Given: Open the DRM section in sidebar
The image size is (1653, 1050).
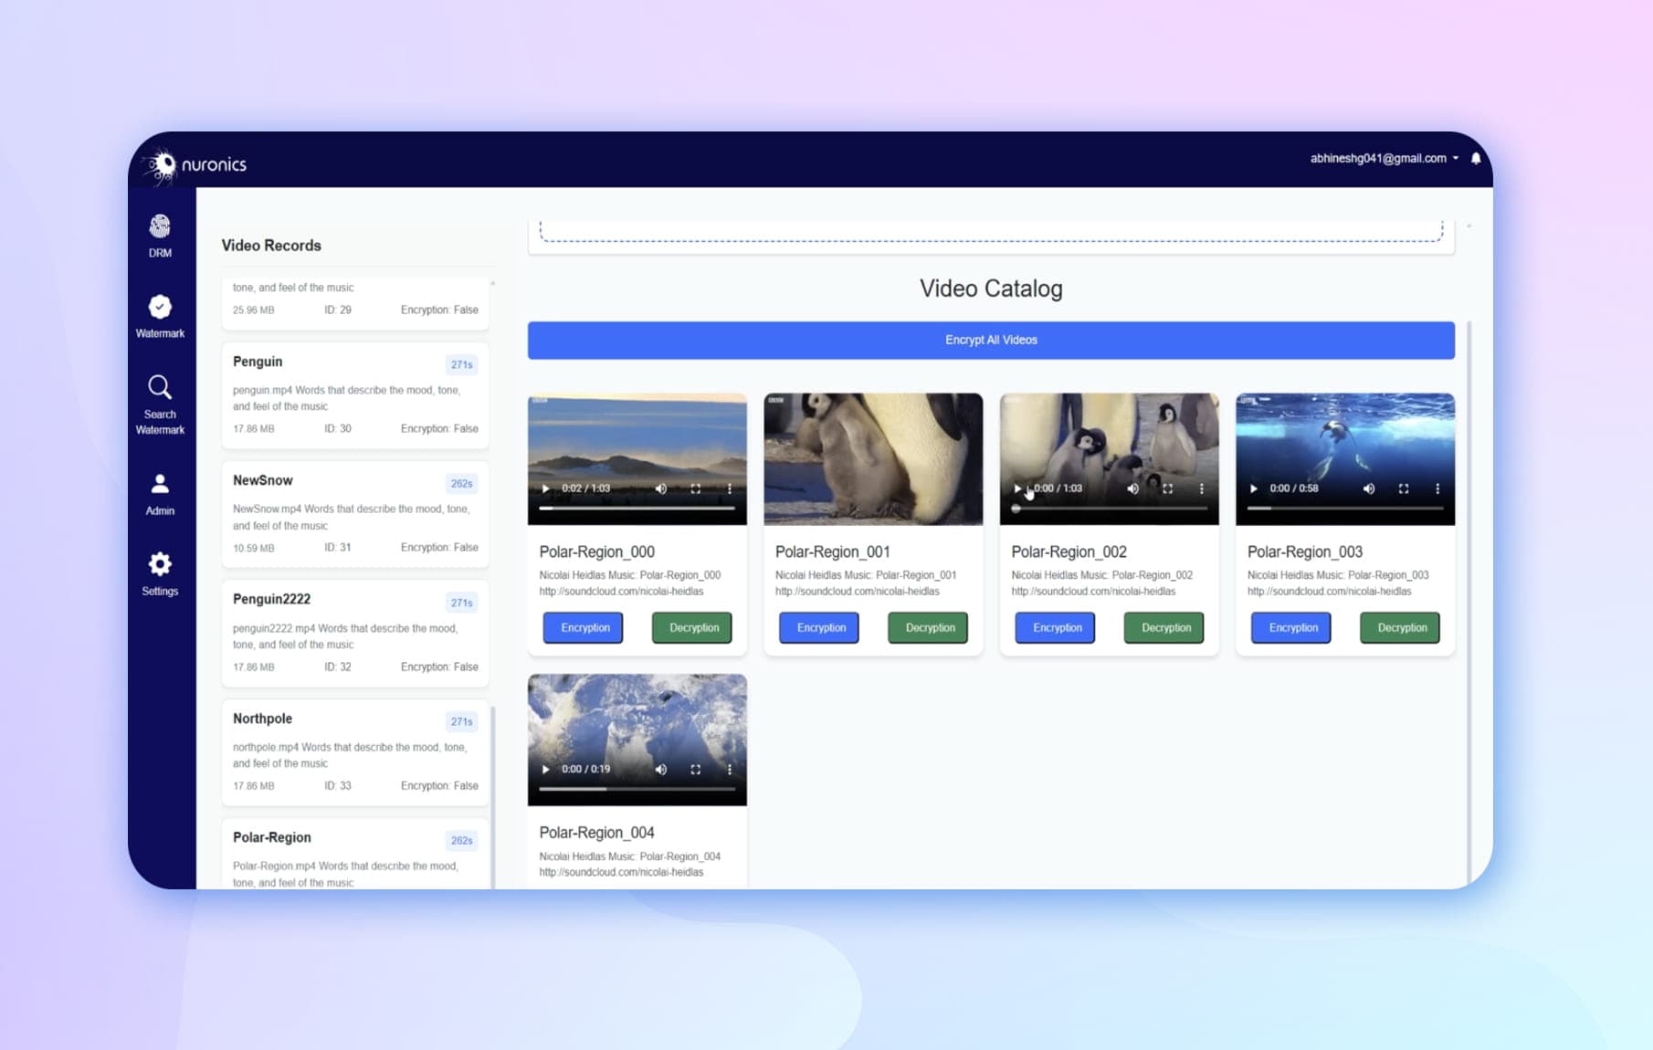Looking at the screenshot, I should tap(160, 236).
